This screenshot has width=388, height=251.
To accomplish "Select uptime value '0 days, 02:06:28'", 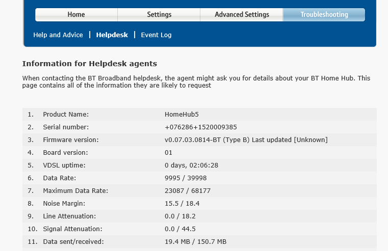I will click(192, 165).
